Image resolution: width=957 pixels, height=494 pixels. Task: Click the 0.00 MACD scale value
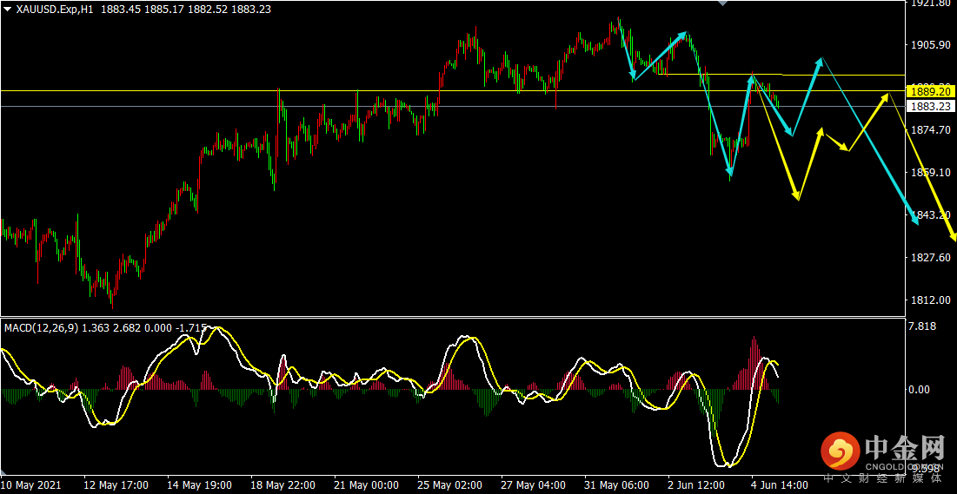919,389
